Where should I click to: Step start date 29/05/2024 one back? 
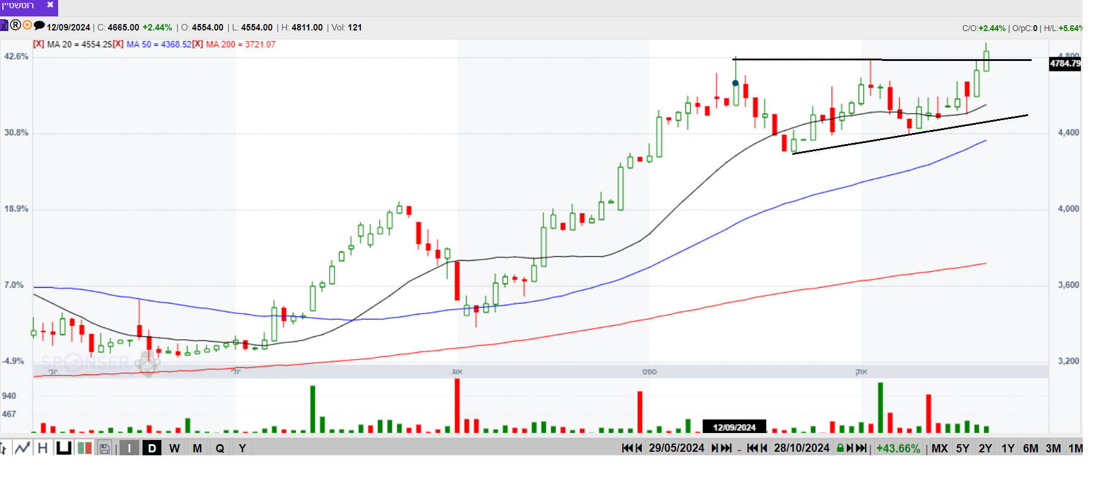[639, 448]
